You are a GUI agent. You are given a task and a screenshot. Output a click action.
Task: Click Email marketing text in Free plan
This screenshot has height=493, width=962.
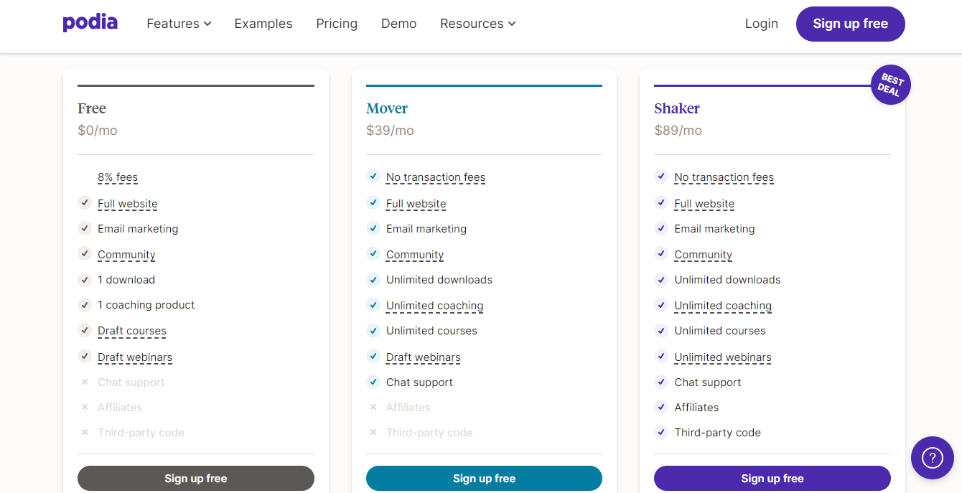(x=138, y=229)
